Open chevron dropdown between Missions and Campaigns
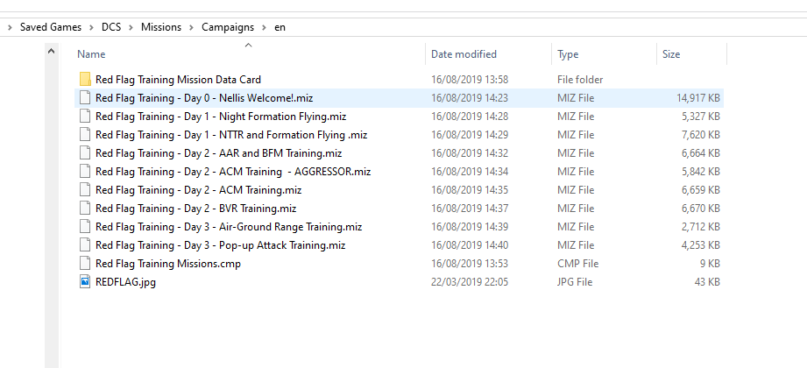 tap(192, 27)
